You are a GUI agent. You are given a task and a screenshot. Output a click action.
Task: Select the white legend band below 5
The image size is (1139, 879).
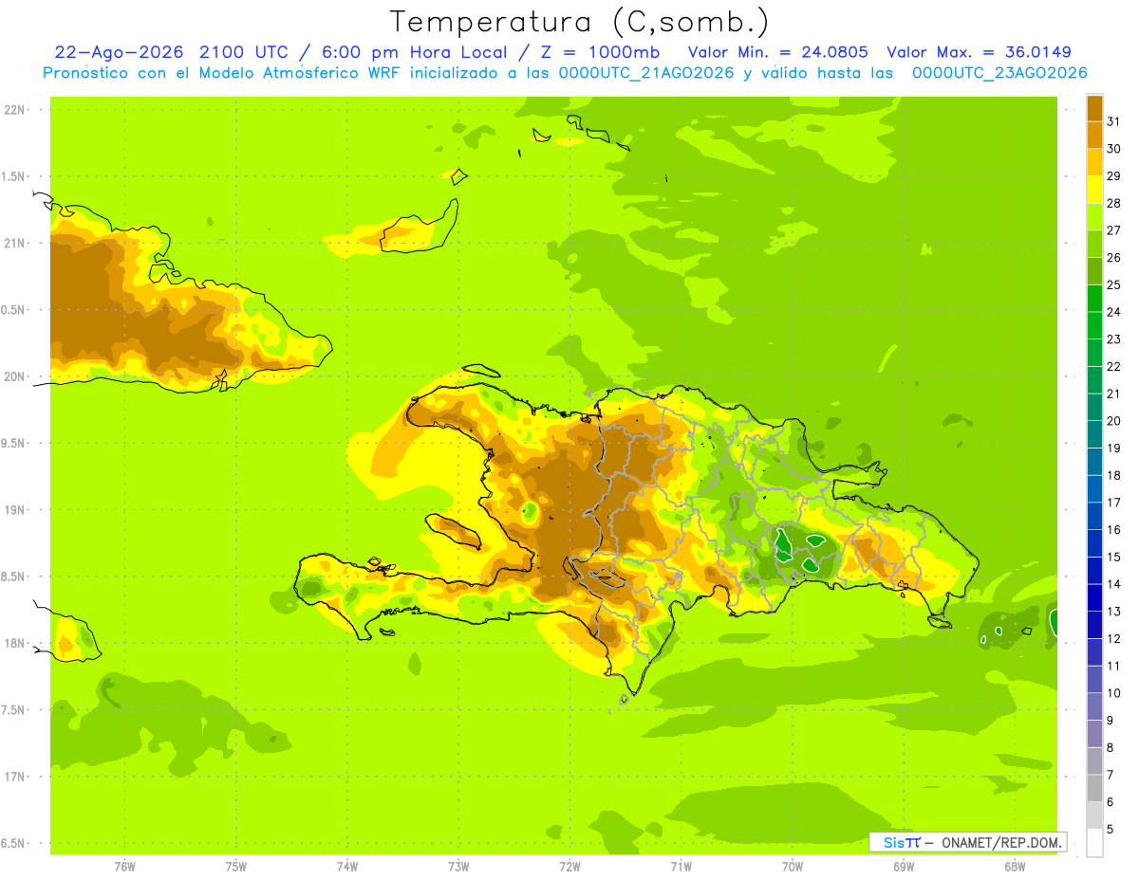tap(1094, 843)
